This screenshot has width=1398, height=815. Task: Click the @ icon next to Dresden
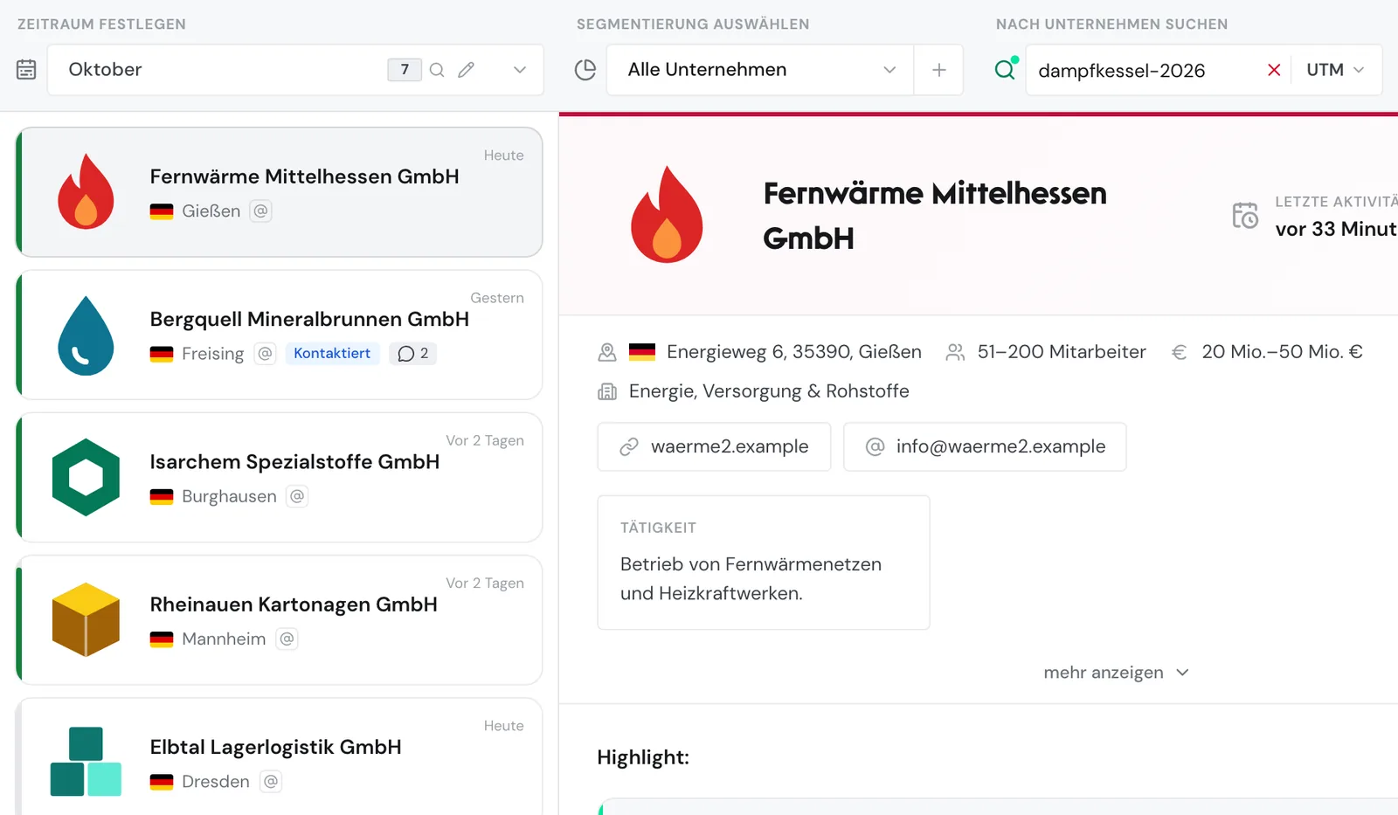tap(271, 781)
